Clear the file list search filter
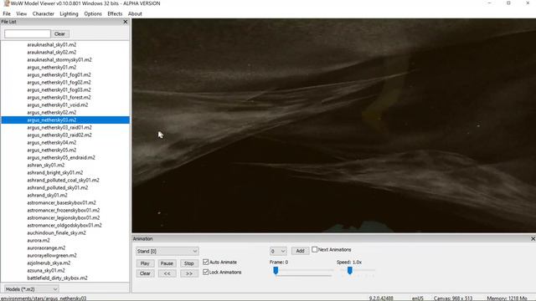This screenshot has height=301, width=536. pyautogui.click(x=59, y=33)
